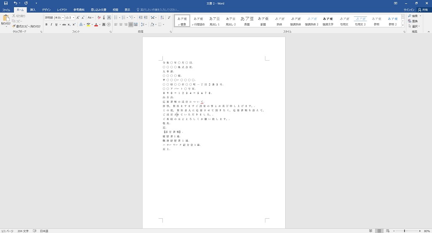Click the phonetic guide (ruby) icon

[x=104, y=18]
